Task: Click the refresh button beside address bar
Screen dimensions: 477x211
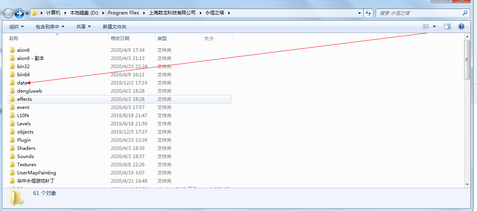Action: click(369, 13)
